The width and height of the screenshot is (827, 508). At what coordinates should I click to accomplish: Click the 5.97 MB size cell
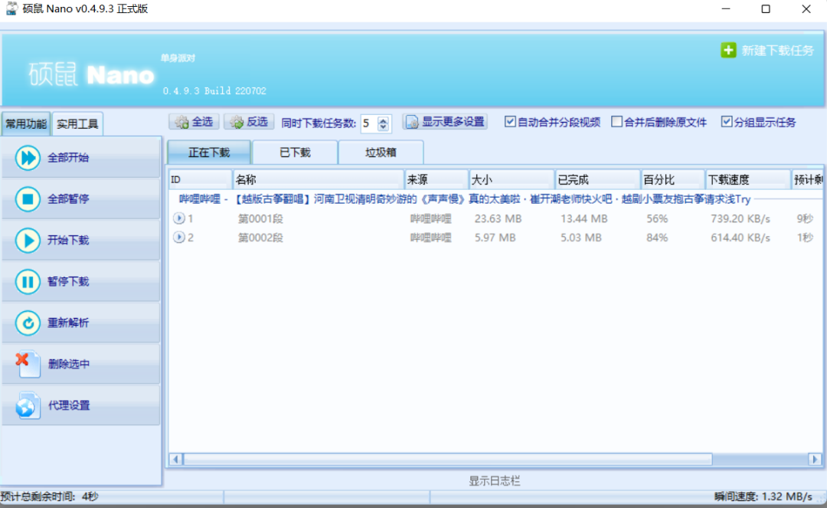pyautogui.click(x=495, y=238)
